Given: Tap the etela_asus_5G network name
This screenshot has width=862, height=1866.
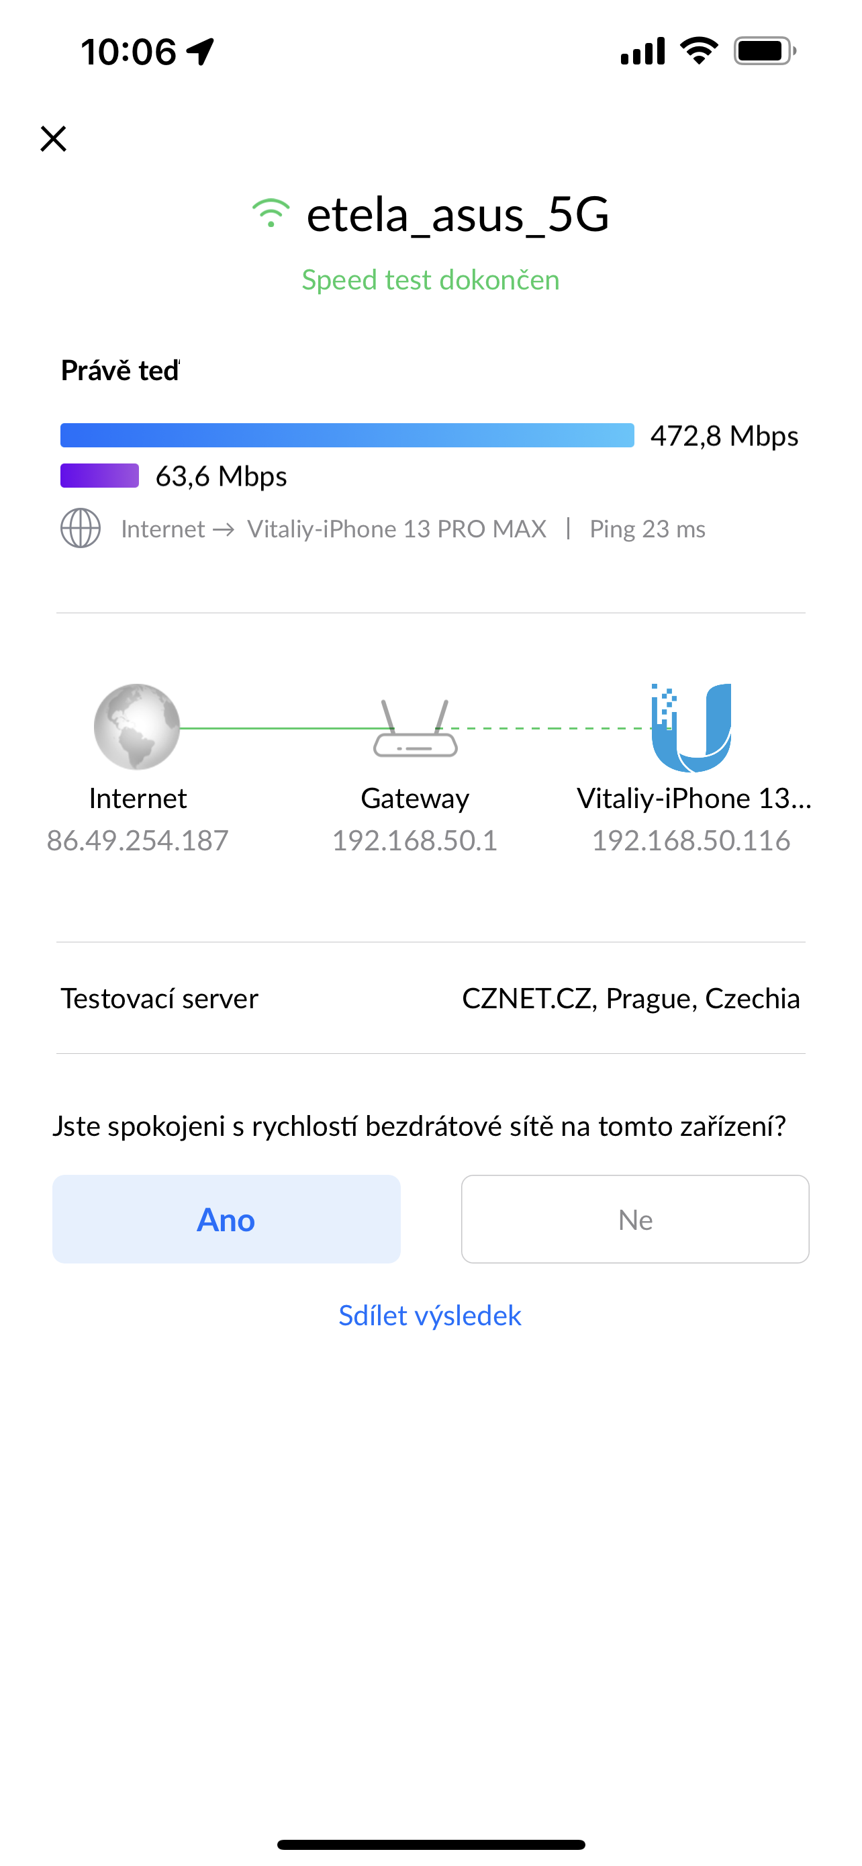Looking at the screenshot, I should click(457, 214).
